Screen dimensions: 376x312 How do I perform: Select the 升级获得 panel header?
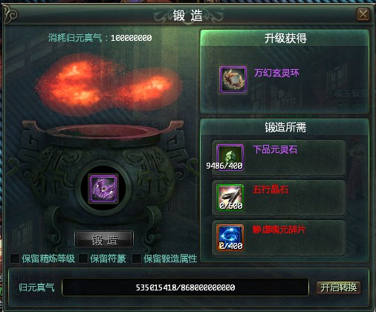[x=285, y=39]
